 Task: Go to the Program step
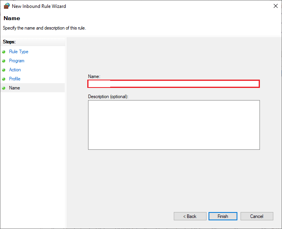(17, 61)
